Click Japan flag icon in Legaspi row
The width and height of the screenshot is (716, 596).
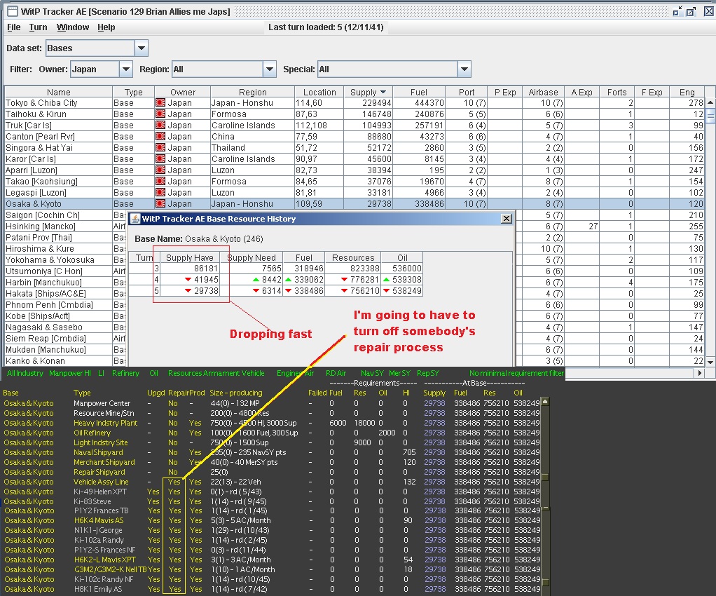pyautogui.click(x=160, y=192)
